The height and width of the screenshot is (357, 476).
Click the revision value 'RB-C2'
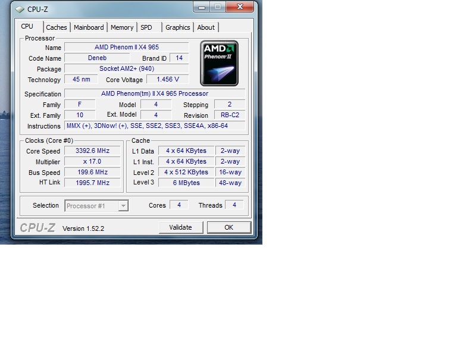(x=230, y=115)
